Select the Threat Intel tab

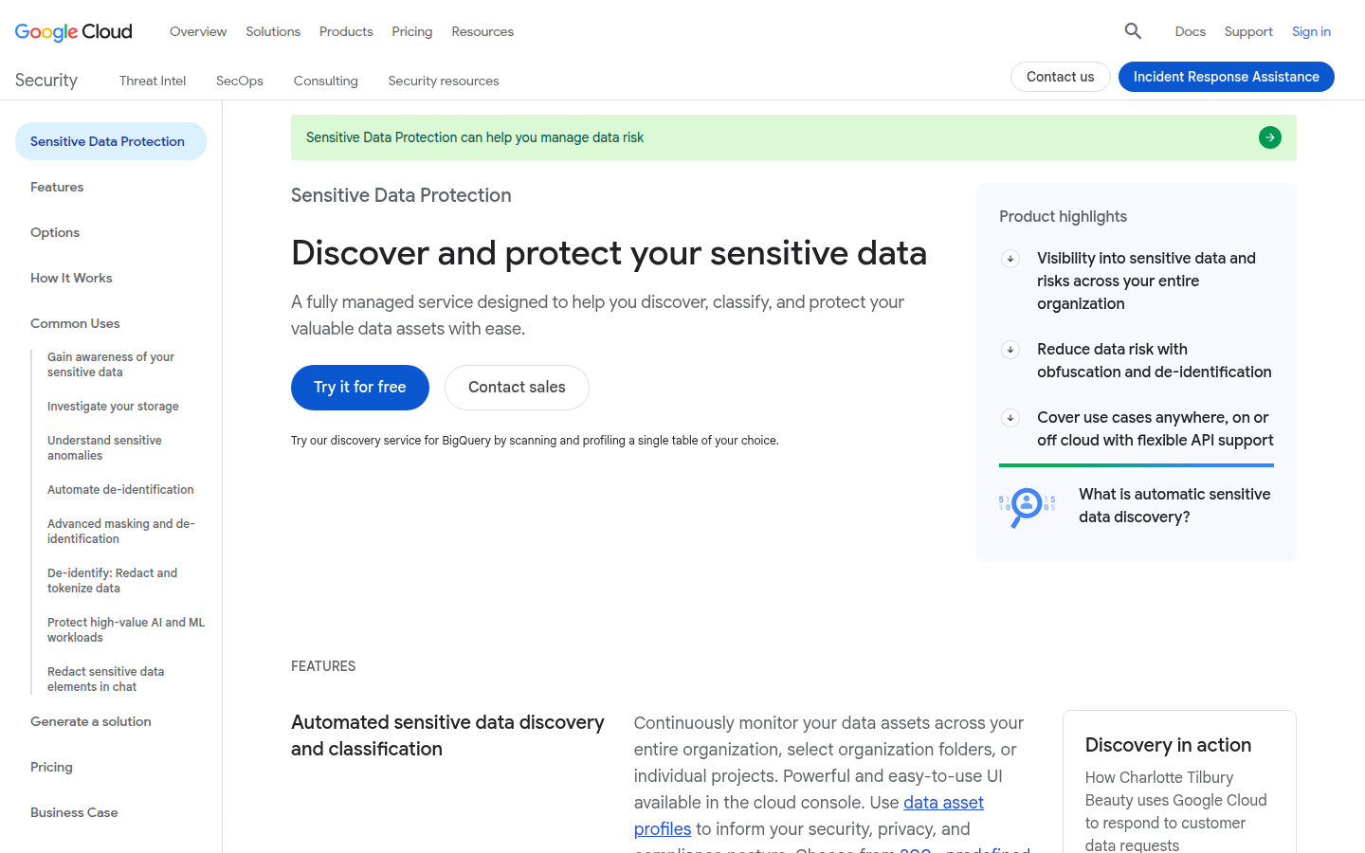coord(153,81)
